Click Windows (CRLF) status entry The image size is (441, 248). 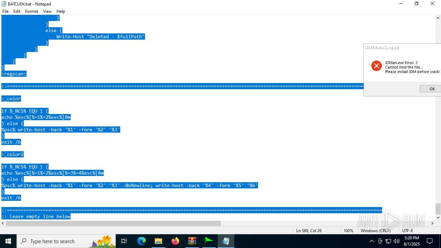[376, 231]
